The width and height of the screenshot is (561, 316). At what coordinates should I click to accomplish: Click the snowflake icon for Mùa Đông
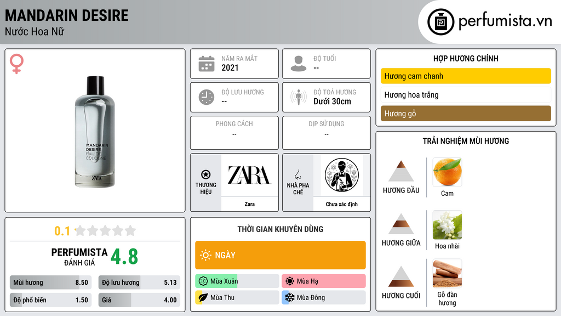[290, 297]
